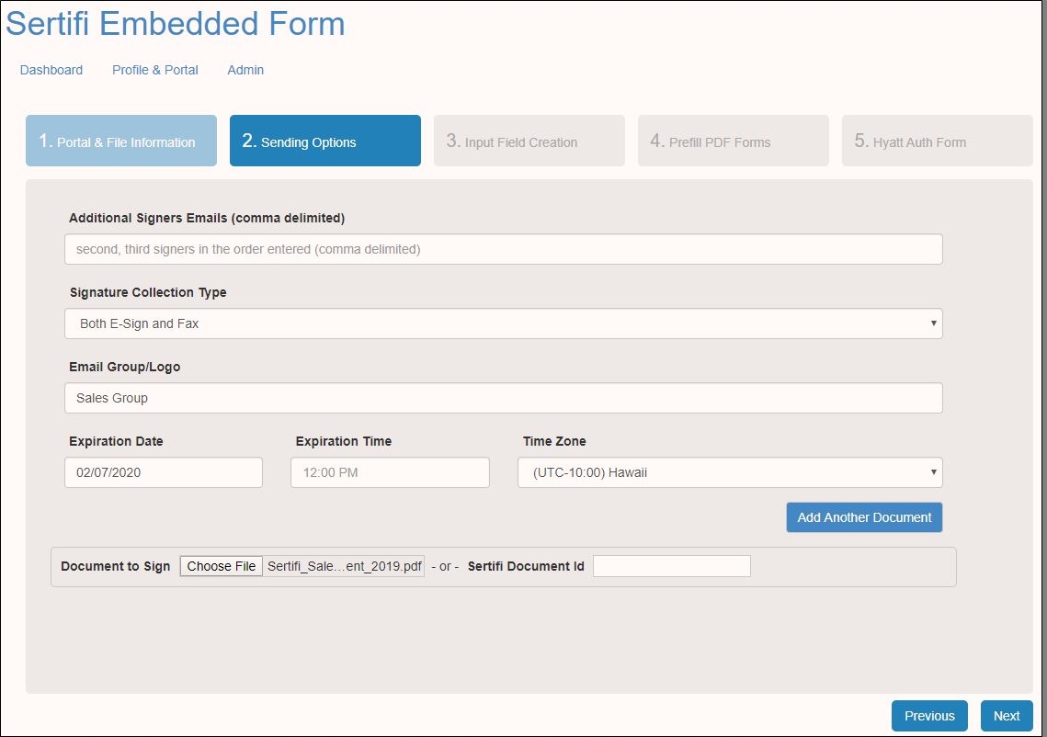Click the Sertifi Embedded Form heading
Screen dimensions: 1047x737
coord(175,24)
